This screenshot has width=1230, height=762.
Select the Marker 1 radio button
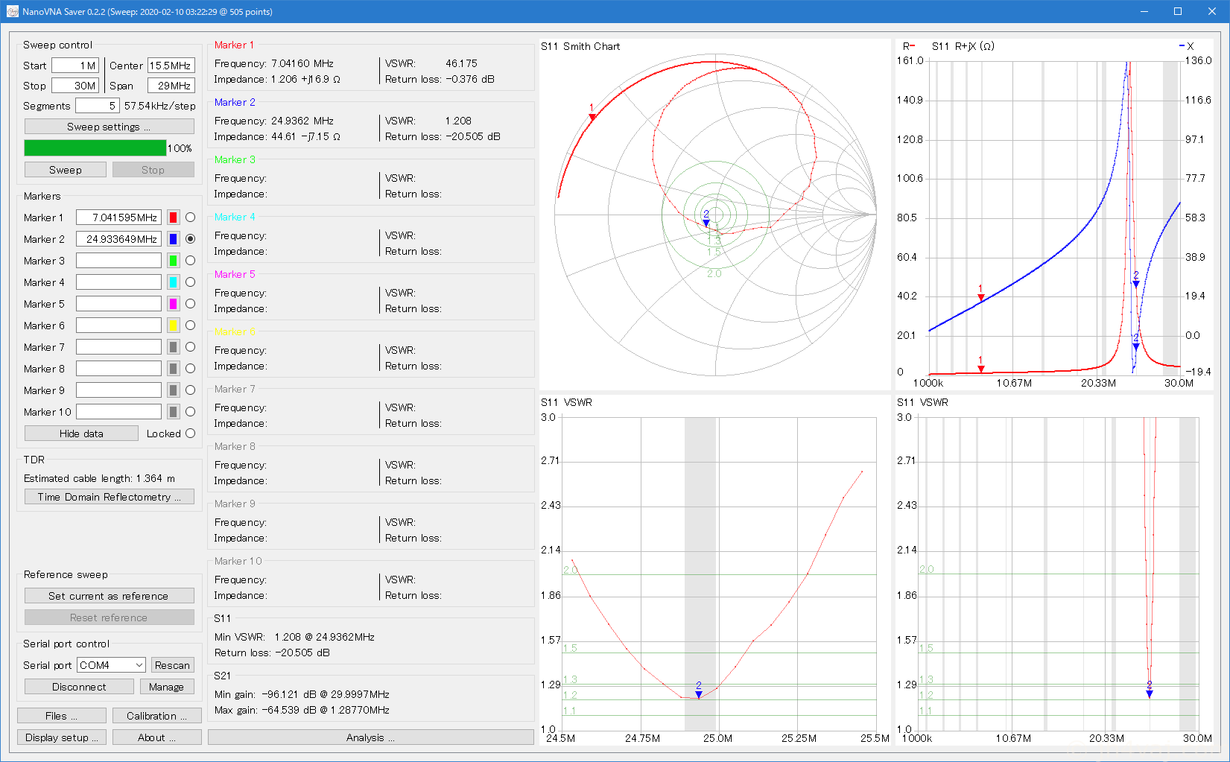191,218
